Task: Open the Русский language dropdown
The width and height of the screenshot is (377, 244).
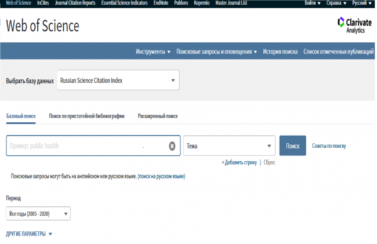Action: 361,3
